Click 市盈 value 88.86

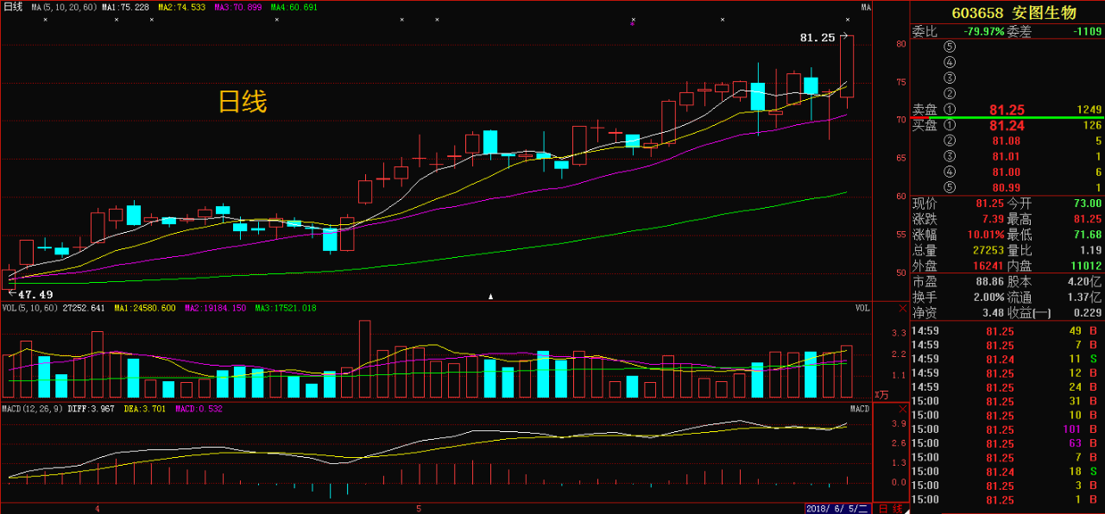[x=991, y=281]
